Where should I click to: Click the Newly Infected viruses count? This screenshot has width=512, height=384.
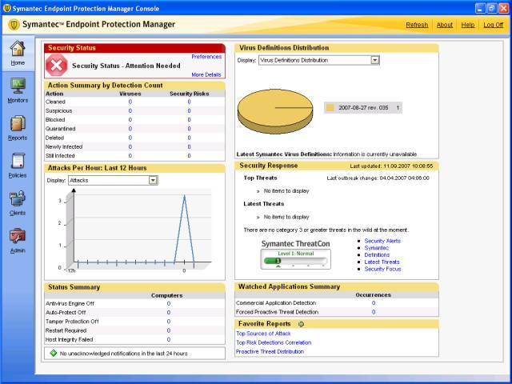pos(130,147)
